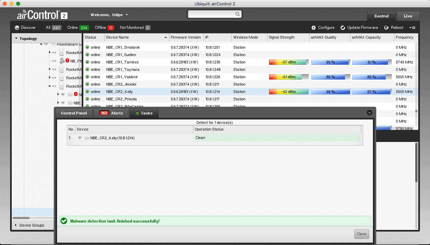
Task: Click the Configure gear icon
Action: 314,28
